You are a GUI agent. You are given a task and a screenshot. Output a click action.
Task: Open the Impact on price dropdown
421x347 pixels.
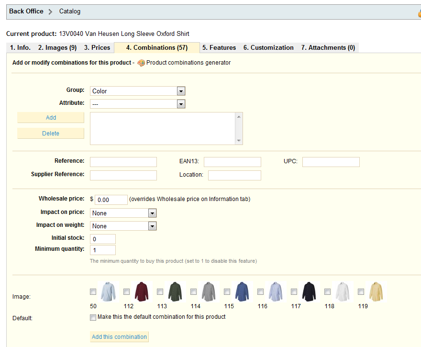[123, 213]
